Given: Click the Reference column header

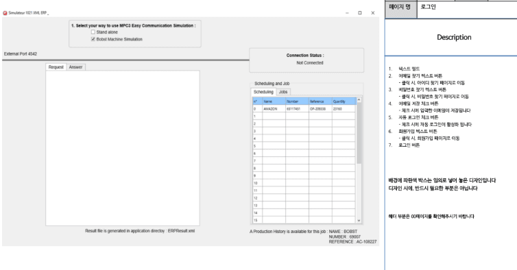Looking at the screenshot, I should tap(320, 101).
